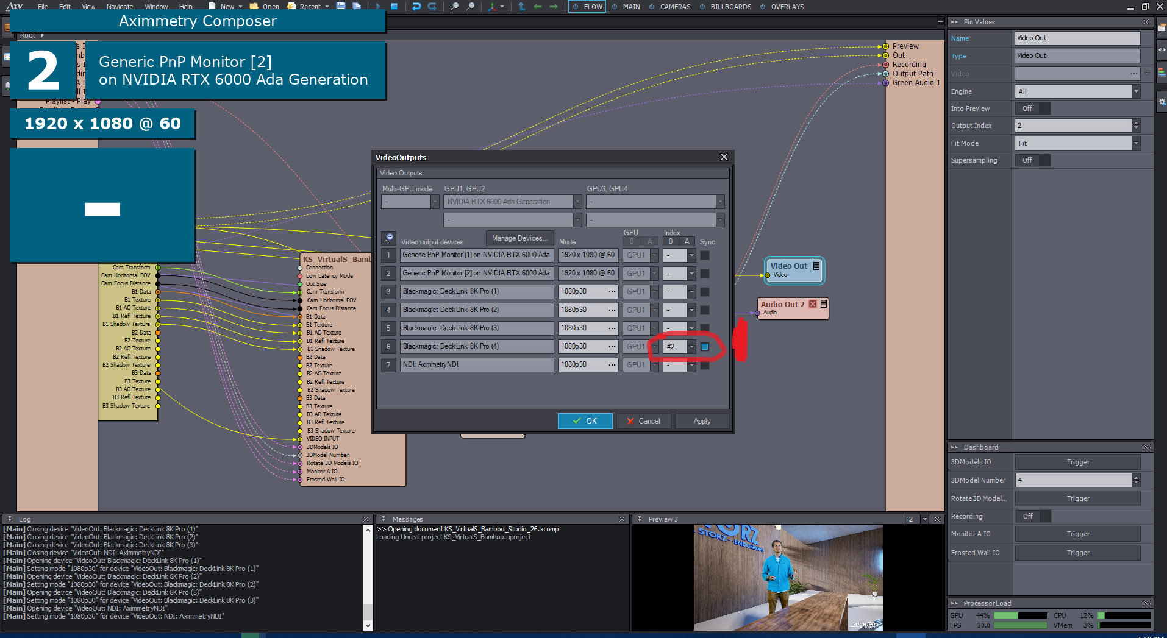
Task: Click the first magnifier zoom toolbar icon
Action: point(455,6)
